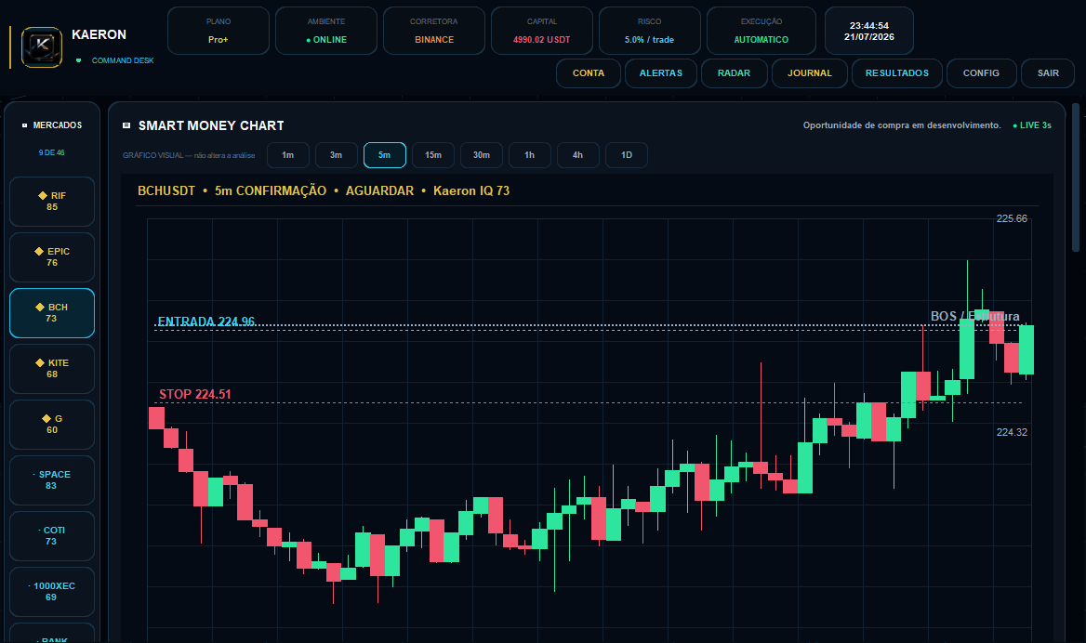
Task: Select the 1h timeframe
Action: tap(530, 155)
